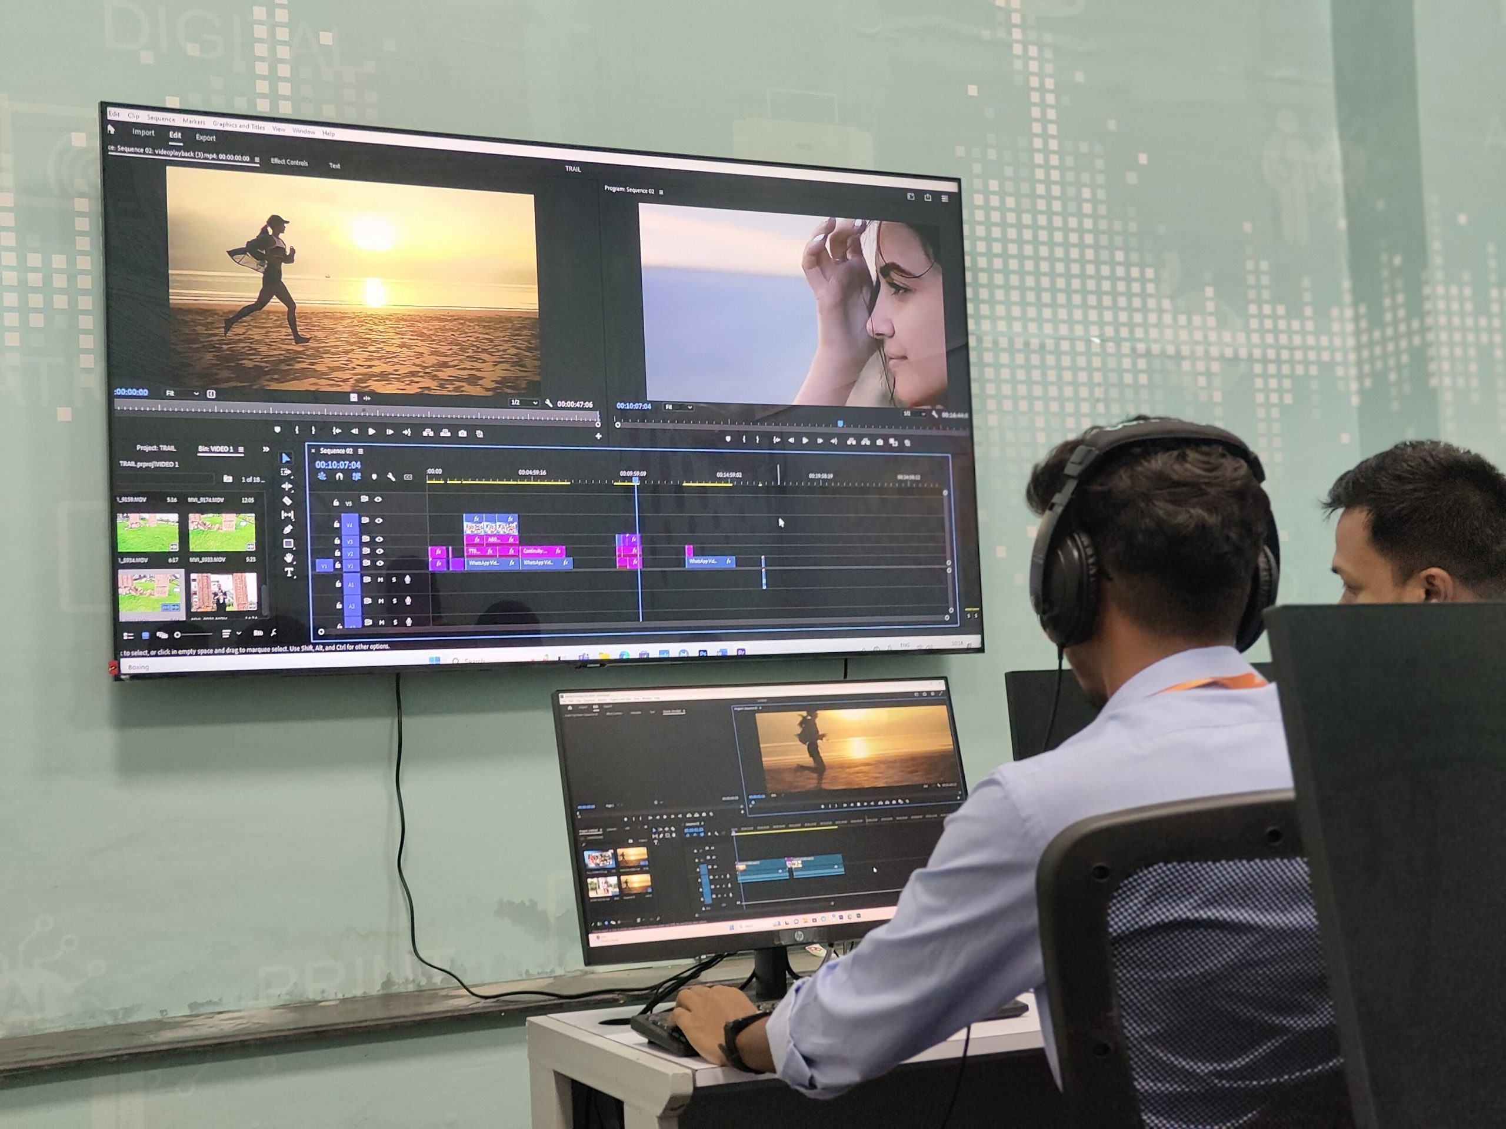Select the Hand tool
Viewport: 1506px width, 1129px height.
point(289,558)
